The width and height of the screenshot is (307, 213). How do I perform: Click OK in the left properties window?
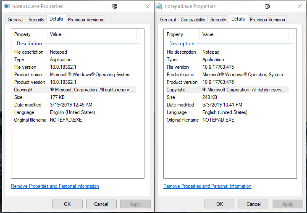tap(67, 204)
